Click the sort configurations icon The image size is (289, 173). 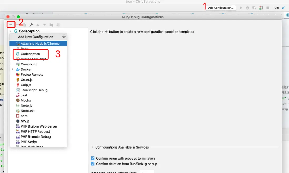[58, 25]
